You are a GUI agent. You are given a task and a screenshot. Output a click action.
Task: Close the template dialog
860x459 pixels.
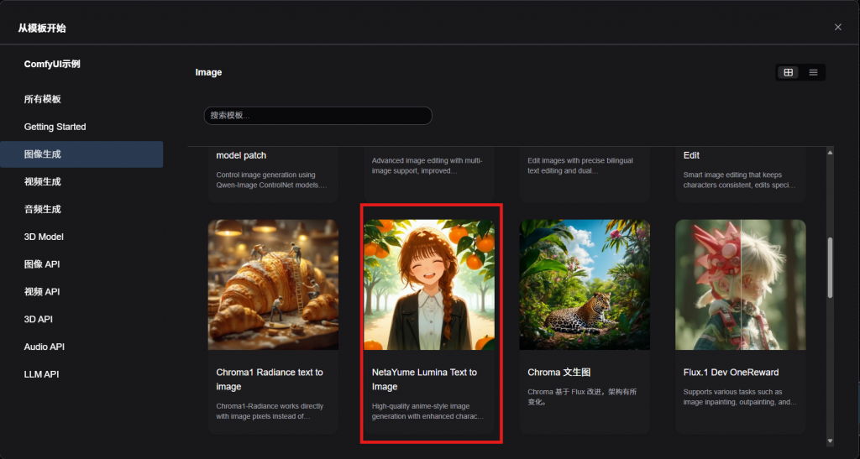pos(837,27)
